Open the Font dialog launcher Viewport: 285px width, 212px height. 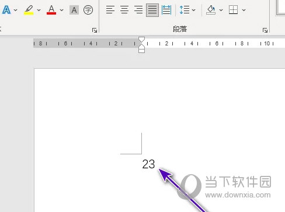[95, 30]
